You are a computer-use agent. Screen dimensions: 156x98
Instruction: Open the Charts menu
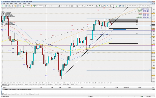point(15,3)
